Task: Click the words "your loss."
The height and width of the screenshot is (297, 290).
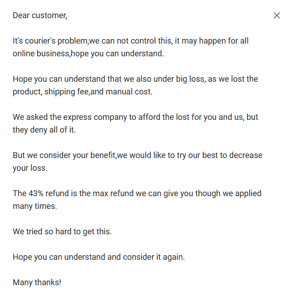Action: [30, 168]
